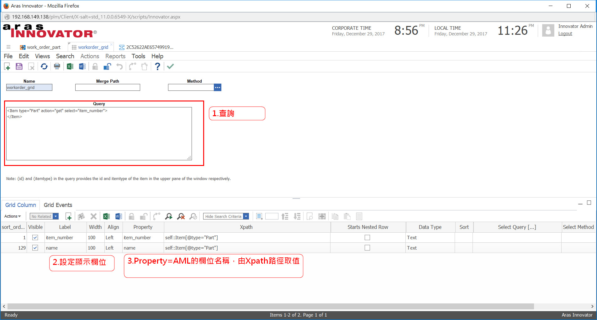Export grid columns to Word
This screenshot has width=597, height=320.
[119, 216]
